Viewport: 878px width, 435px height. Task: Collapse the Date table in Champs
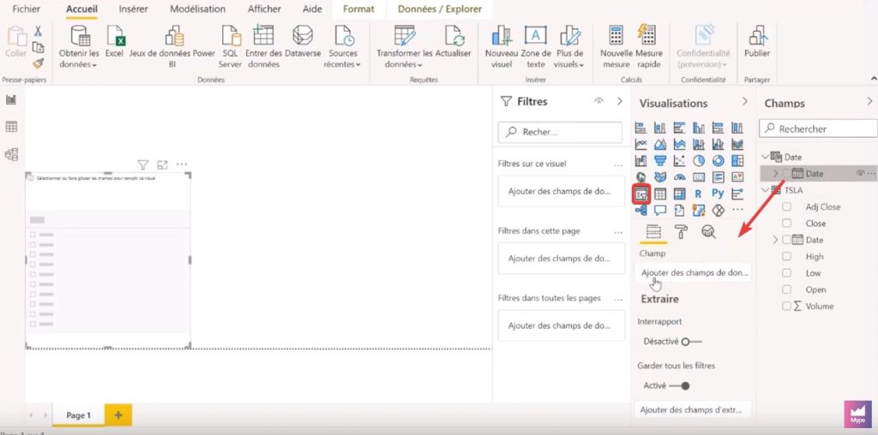[x=766, y=157]
